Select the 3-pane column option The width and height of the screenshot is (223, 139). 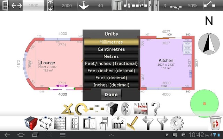pos(156,6)
